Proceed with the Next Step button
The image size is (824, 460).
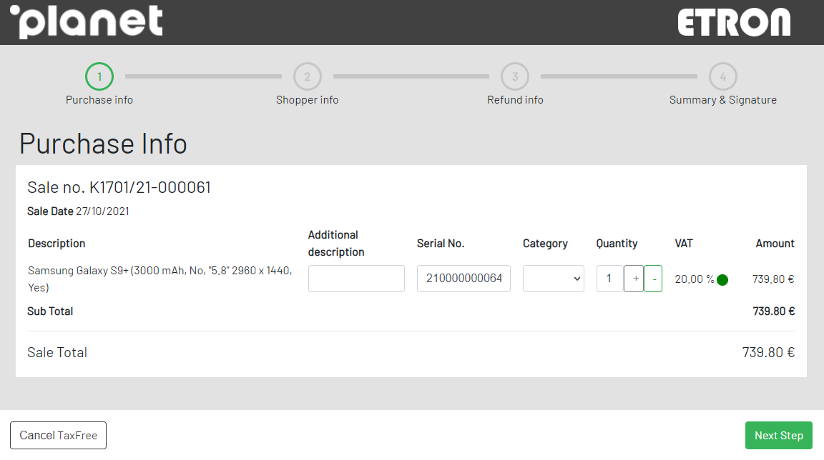[779, 435]
